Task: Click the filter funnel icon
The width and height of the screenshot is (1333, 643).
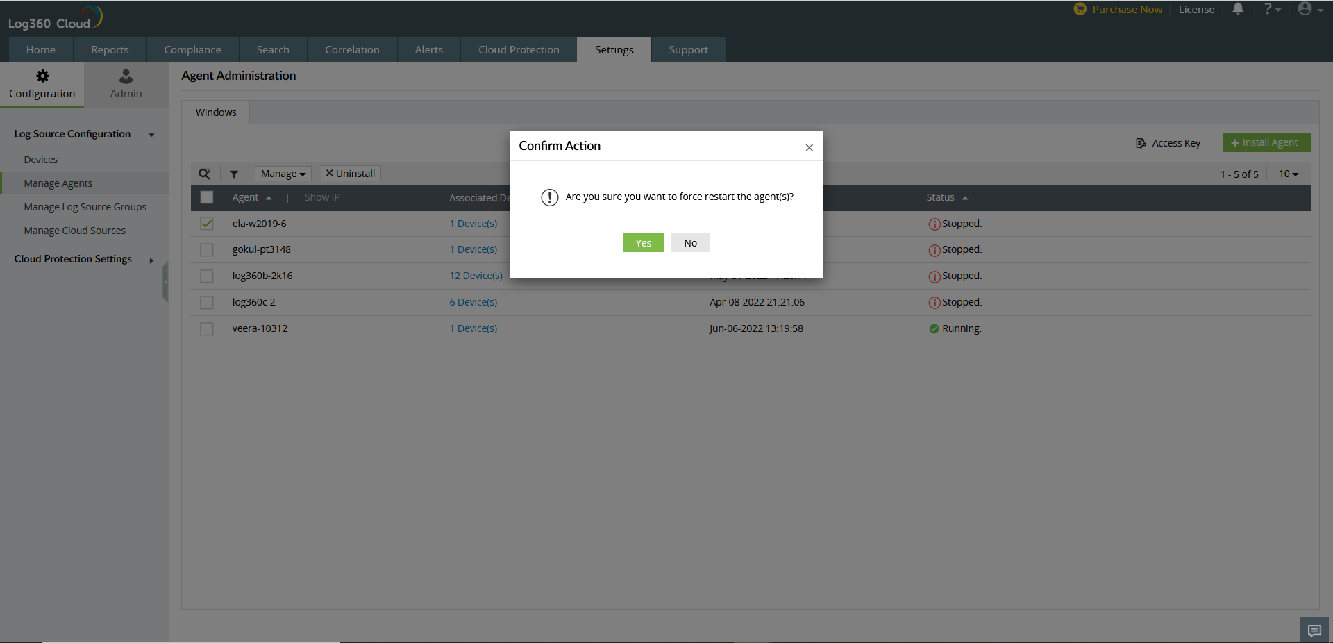Action: point(234,174)
